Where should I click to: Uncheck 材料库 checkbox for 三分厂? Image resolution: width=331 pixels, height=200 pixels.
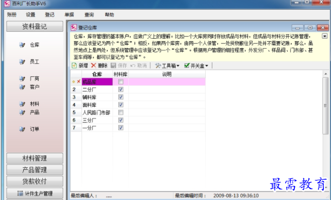tap(121, 120)
